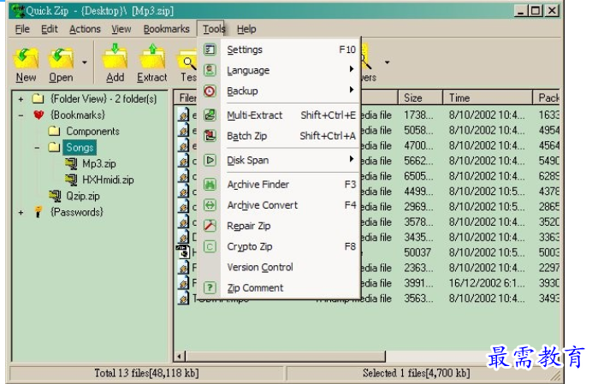Click the key icon beside Passwords
Image resolution: width=592 pixels, height=384 pixels.
coord(38,212)
